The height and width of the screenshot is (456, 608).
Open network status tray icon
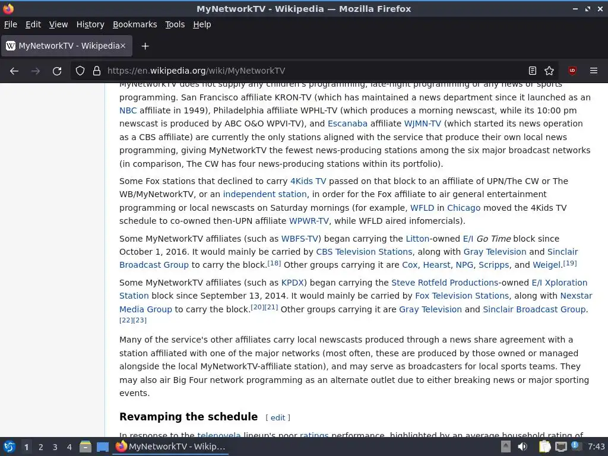560,446
